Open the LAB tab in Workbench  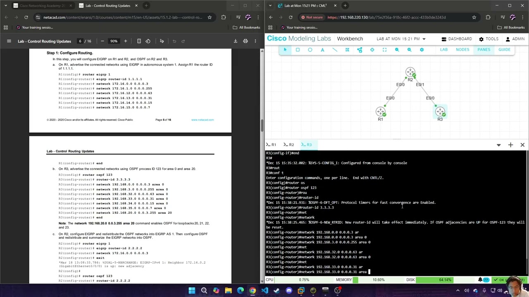click(x=443, y=49)
